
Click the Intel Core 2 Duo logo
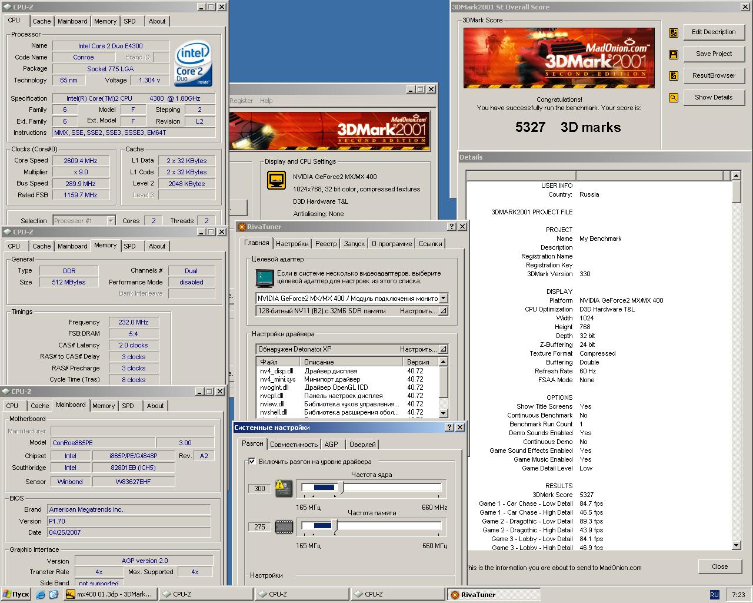click(x=194, y=63)
